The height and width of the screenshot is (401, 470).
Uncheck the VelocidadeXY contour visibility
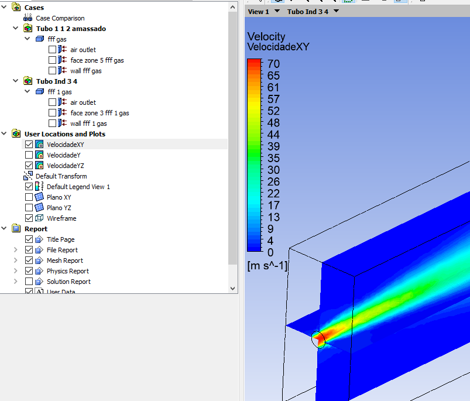(29, 145)
